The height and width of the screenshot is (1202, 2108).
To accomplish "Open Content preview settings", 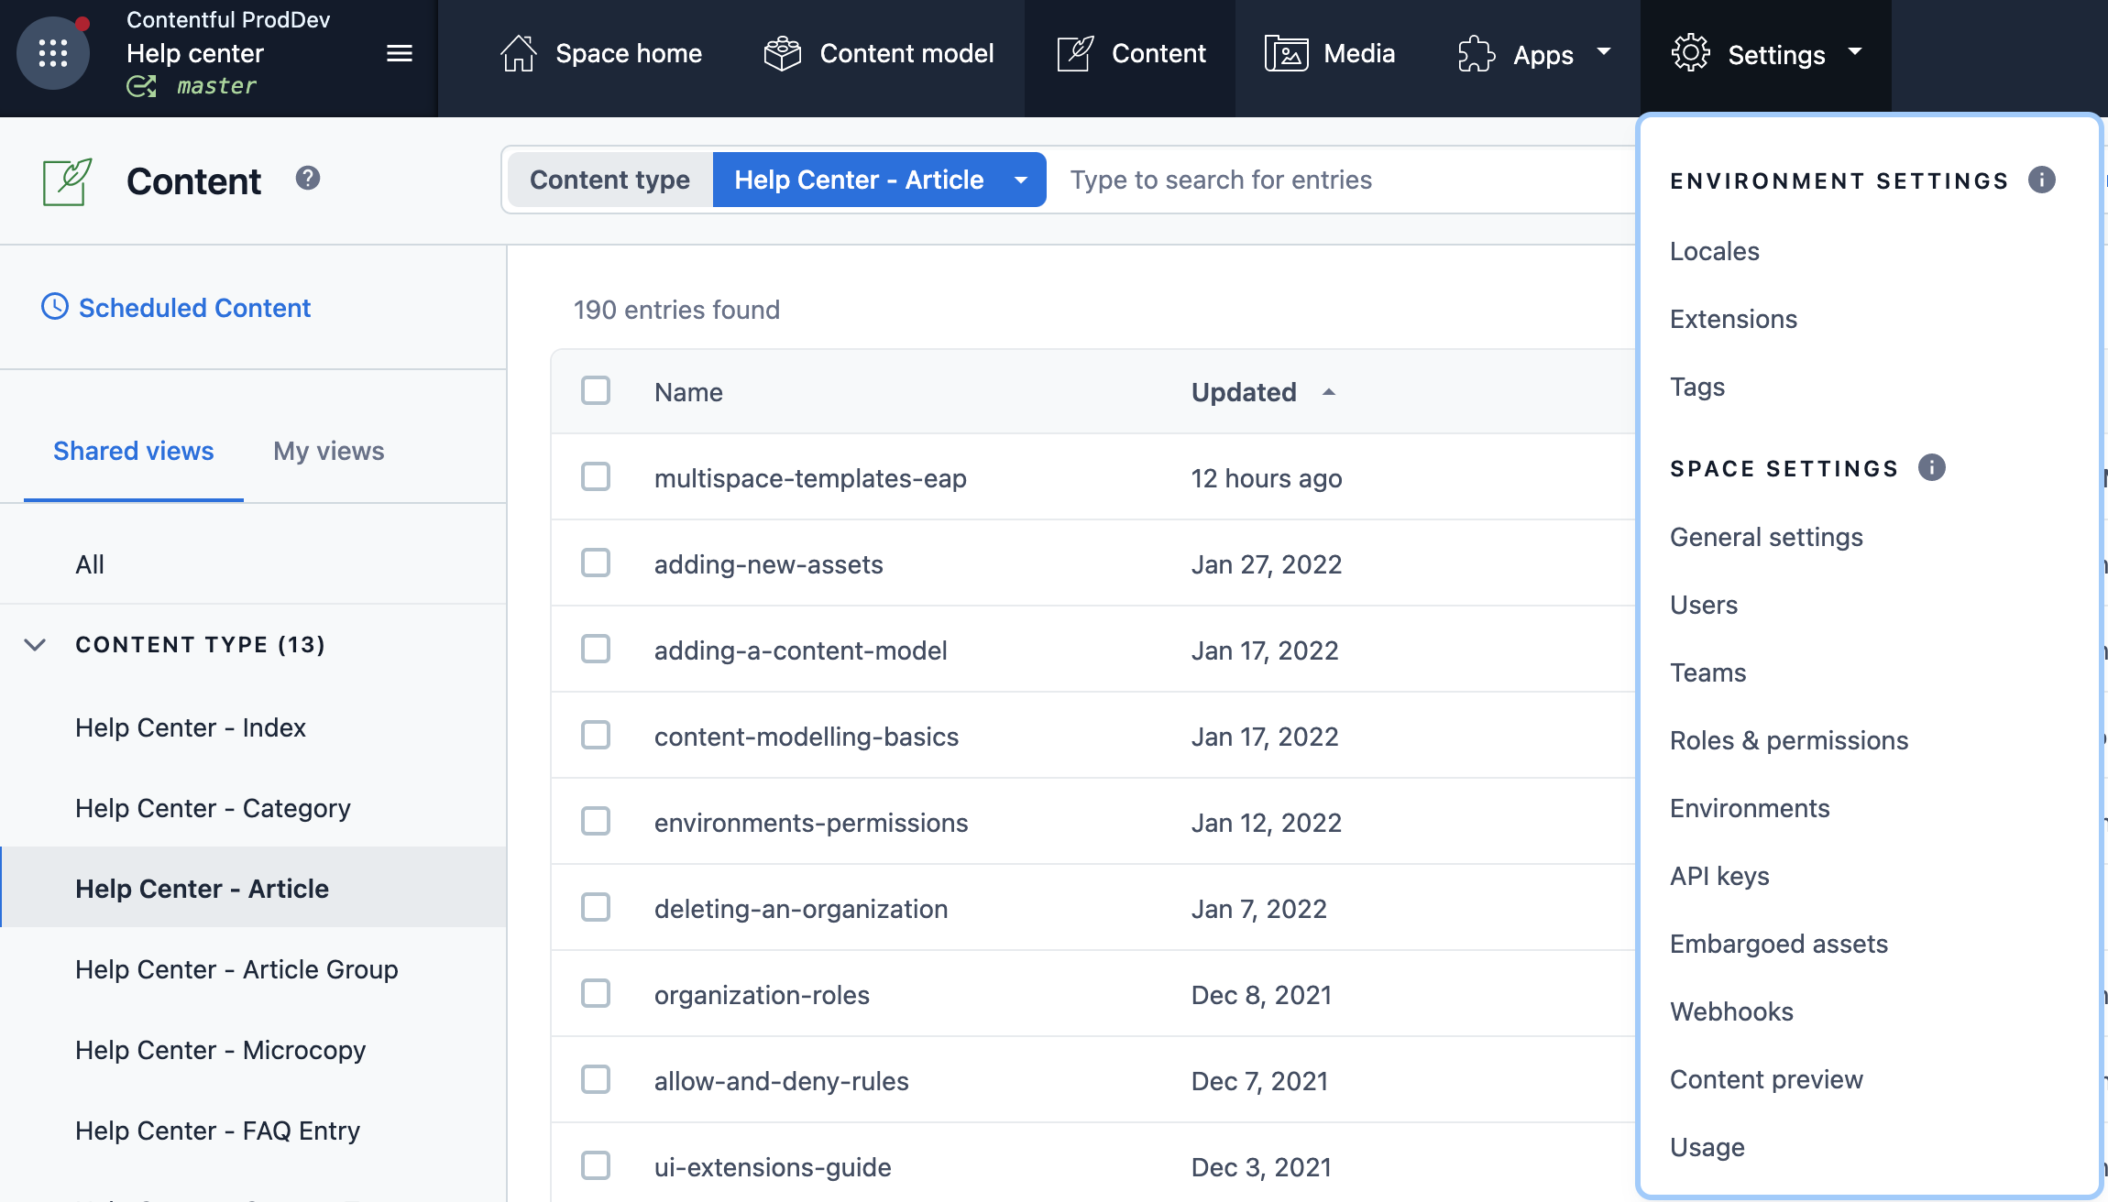I will click(1766, 1079).
